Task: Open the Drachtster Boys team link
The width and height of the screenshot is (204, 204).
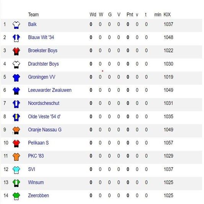Action: 43,64
